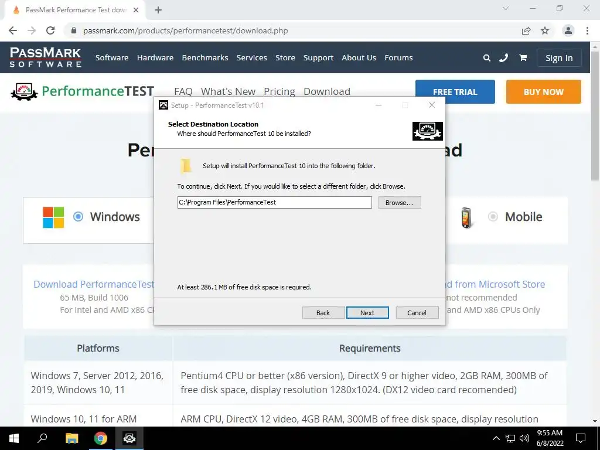Click the padlock site info icon
600x450 pixels.
[x=74, y=30]
